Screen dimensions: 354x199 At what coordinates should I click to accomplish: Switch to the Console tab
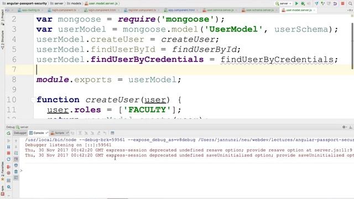point(39,133)
